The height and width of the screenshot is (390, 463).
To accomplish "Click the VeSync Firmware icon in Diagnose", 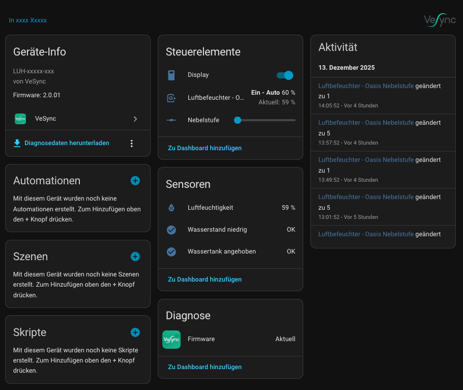I will pyautogui.click(x=171, y=339).
